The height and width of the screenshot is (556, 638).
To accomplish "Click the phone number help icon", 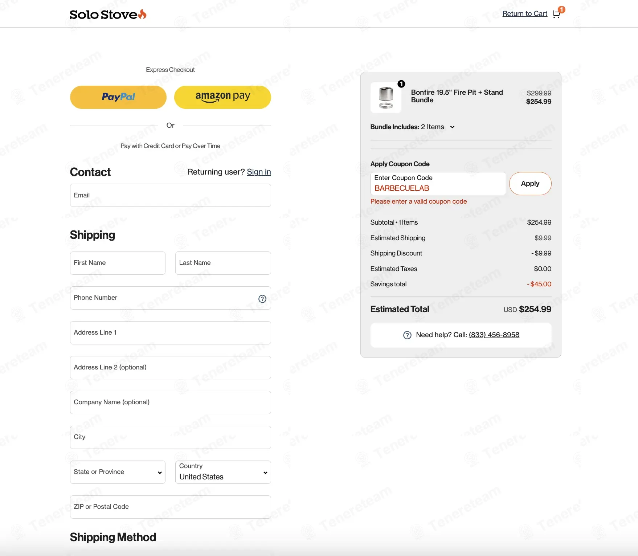I will click(262, 299).
